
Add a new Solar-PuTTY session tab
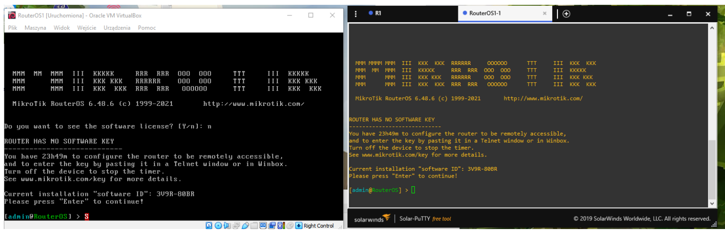[566, 14]
